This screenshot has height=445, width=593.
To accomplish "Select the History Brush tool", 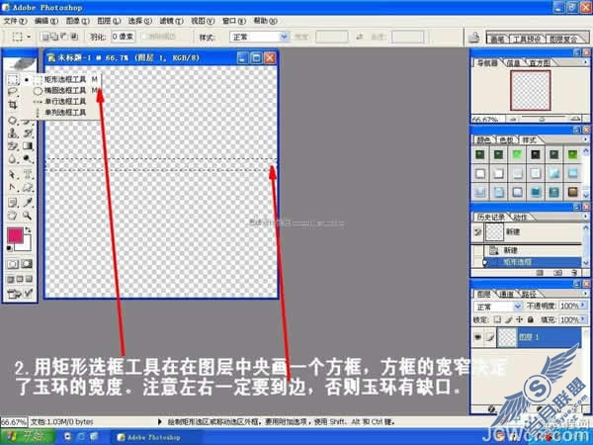I will point(28,133).
